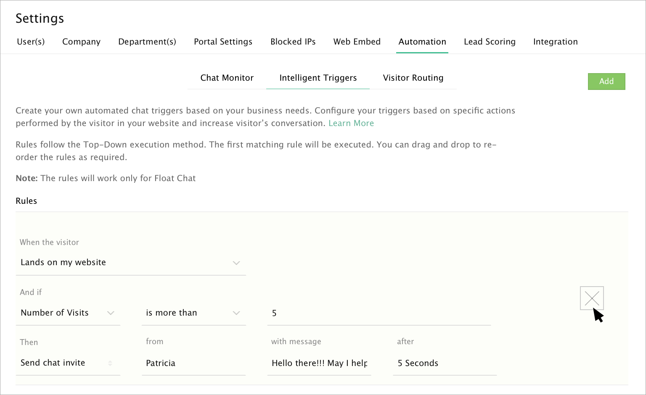Click the visits count field containing 5

[x=379, y=313]
